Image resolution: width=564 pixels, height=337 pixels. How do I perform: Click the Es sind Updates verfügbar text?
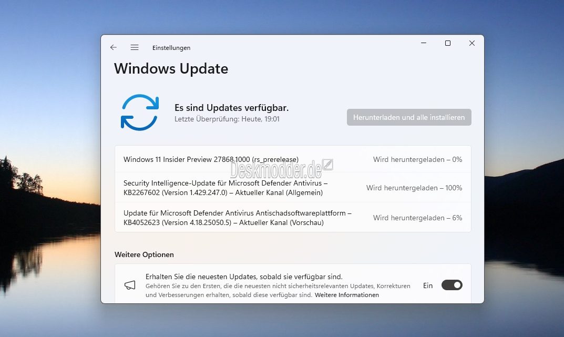(x=231, y=108)
